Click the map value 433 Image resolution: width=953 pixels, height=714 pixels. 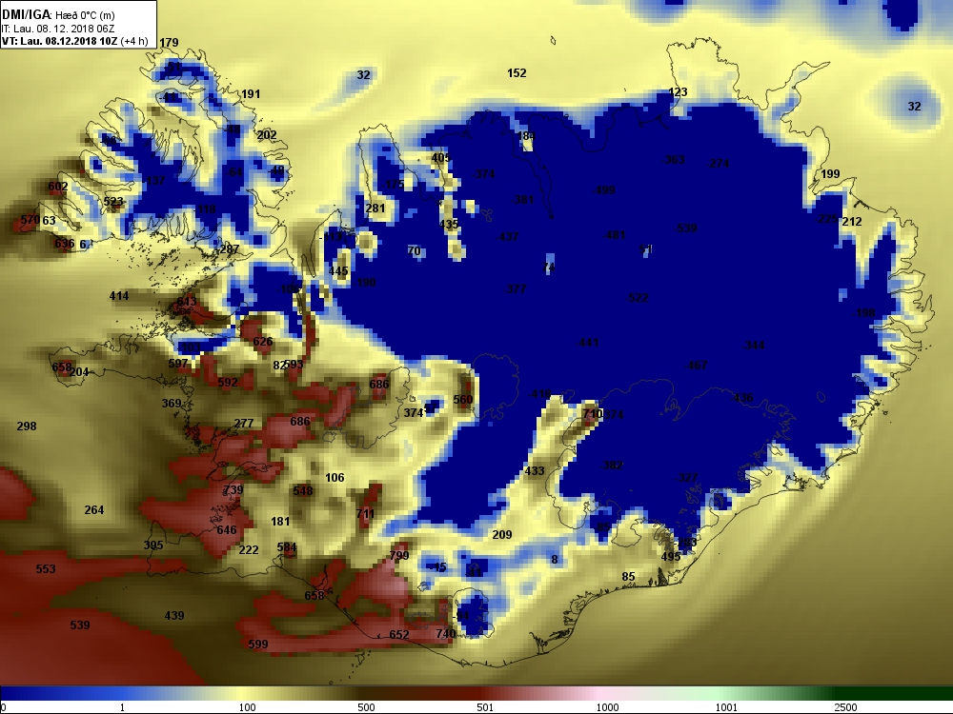coord(535,470)
